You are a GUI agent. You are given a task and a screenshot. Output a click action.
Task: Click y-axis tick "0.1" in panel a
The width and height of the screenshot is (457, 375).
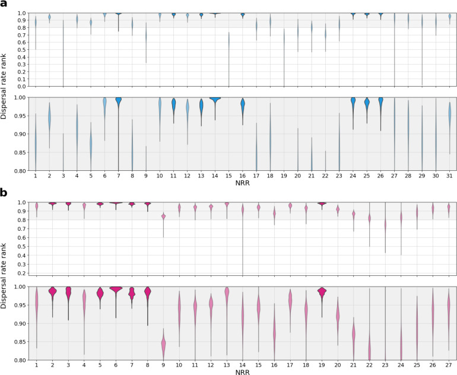(23, 79)
